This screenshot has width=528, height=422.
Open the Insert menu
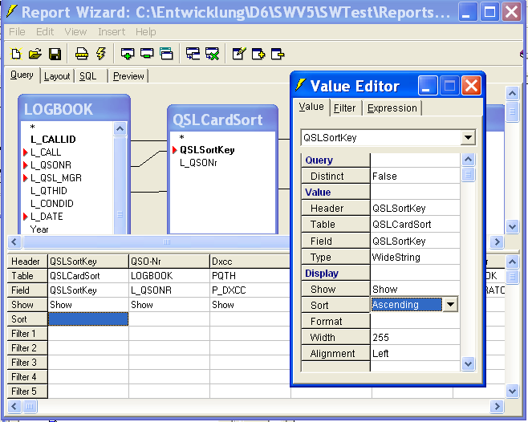pos(112,31)
